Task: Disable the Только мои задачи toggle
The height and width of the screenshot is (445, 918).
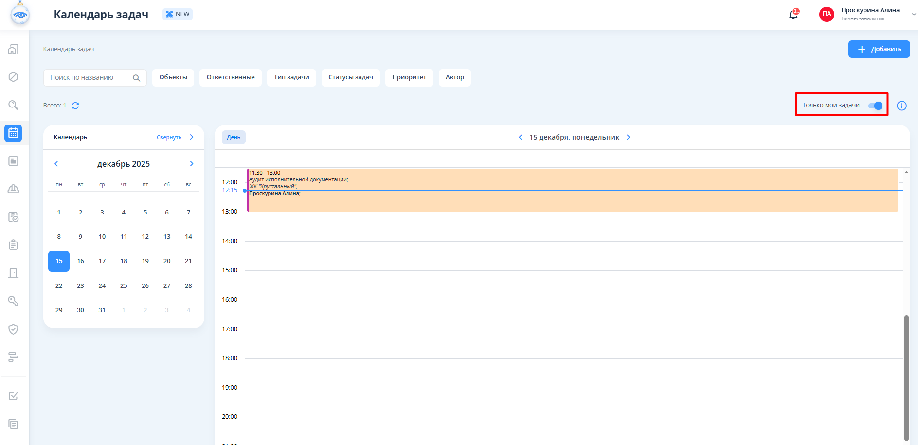Action: click(875, 106)
